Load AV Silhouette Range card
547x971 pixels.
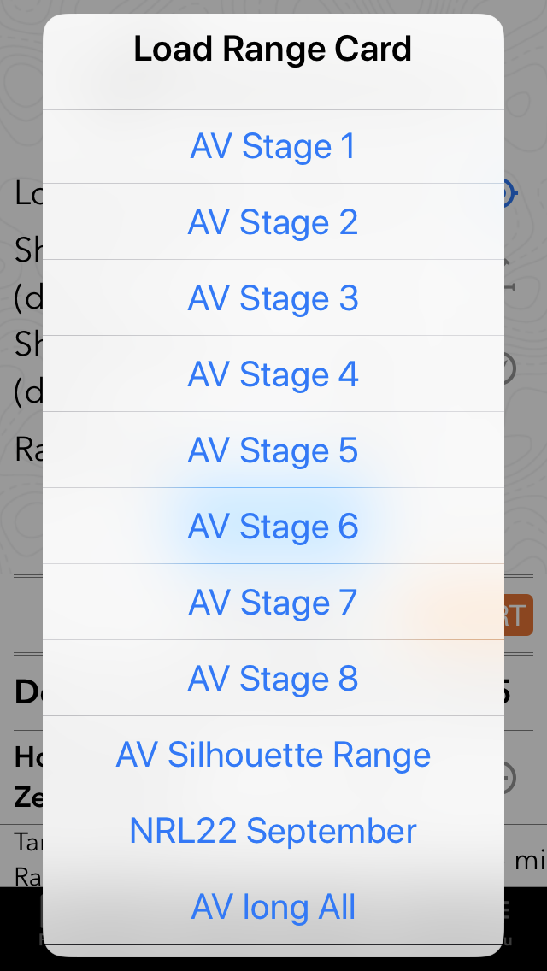(273, 754)
